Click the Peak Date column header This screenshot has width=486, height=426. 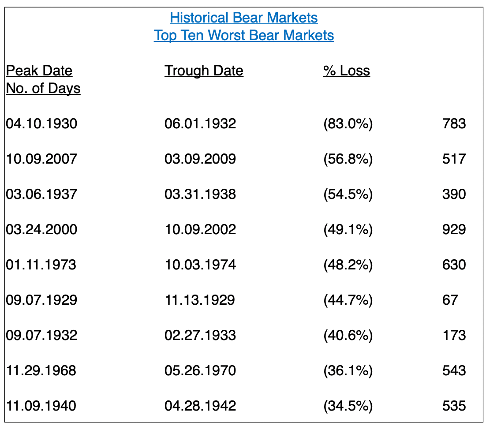[x=39, y=71]
